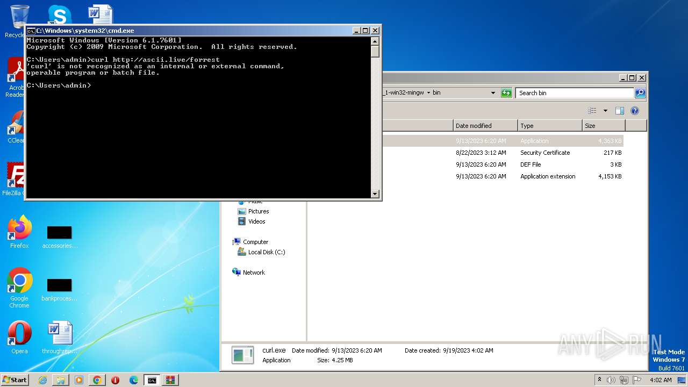Image resolution: width=688 pixels, height=387 pixels.
Task: Launch the CCleaner desktop shortcut
Action: 15,128
